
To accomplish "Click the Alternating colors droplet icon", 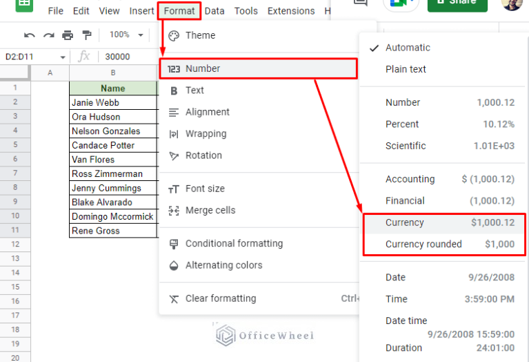I will [x=174, y=266].
